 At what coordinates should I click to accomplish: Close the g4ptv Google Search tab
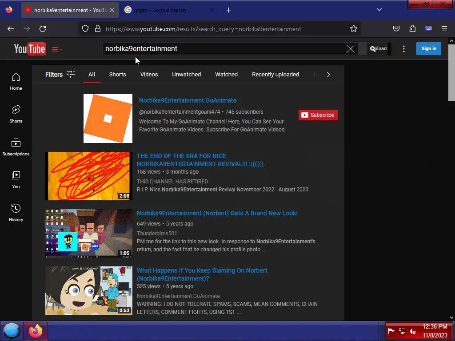pos(212,10)
